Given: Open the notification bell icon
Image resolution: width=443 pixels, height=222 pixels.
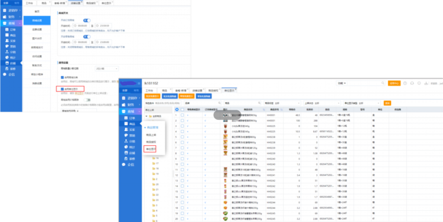Looking at the screenshot, I should point(412,83).
